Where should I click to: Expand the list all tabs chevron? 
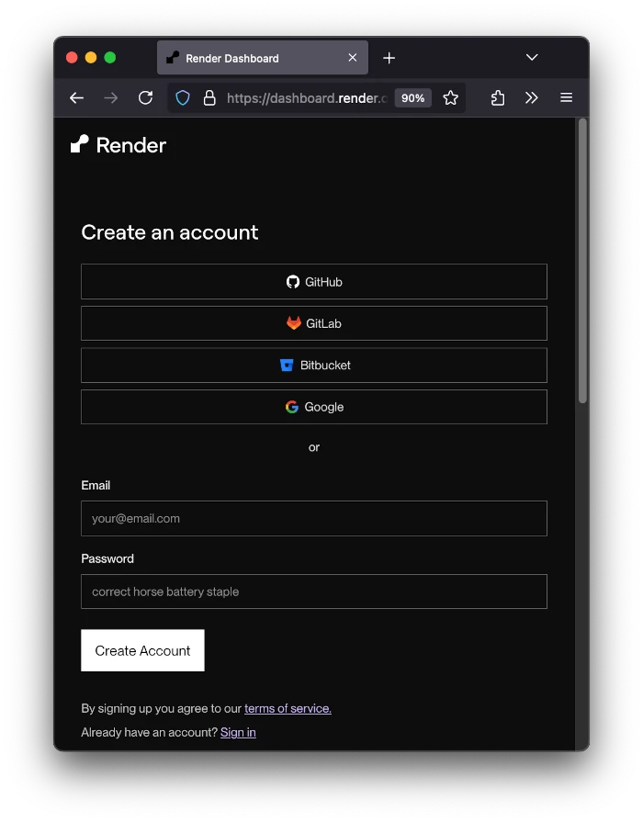(x=532, y=57)
